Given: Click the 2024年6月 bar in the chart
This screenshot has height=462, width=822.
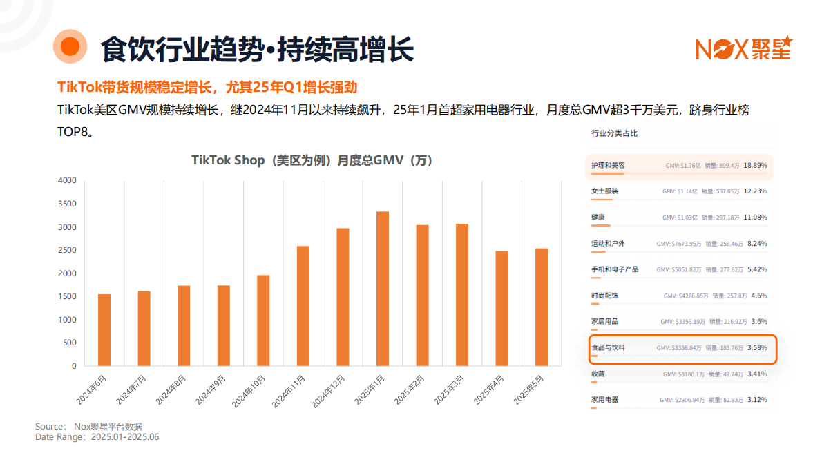Looking at the screenshot, I should 104,329.
